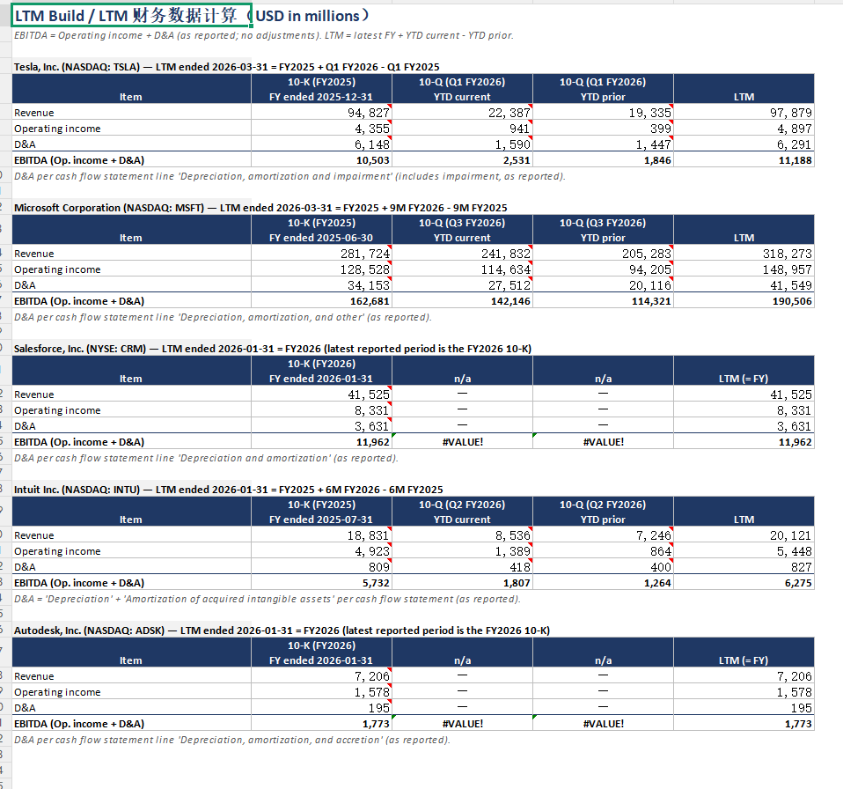The width and height of the screenshot is (843, 789).
Task: Select Tesla section heading row
Action: coord(226,67)
